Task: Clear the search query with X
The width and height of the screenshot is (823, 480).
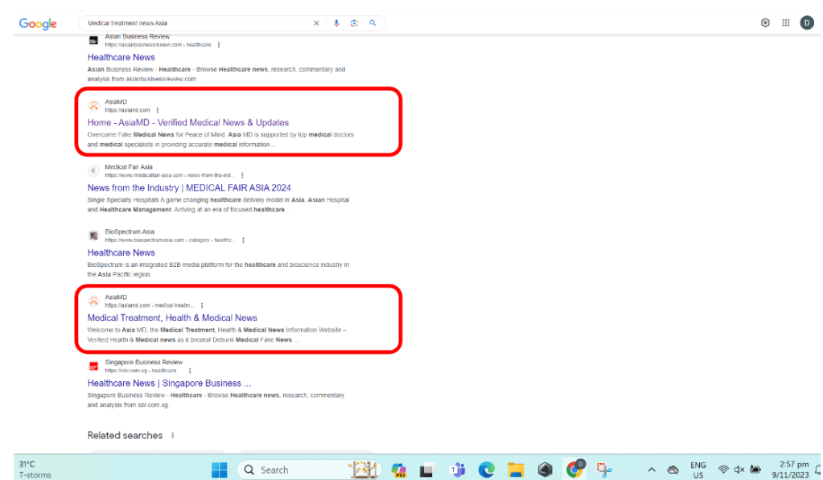Action: [316, 23]
